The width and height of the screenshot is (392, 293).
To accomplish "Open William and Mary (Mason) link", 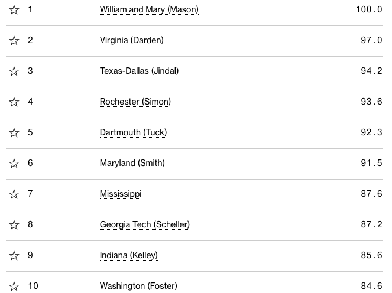I will coord(149,9).
